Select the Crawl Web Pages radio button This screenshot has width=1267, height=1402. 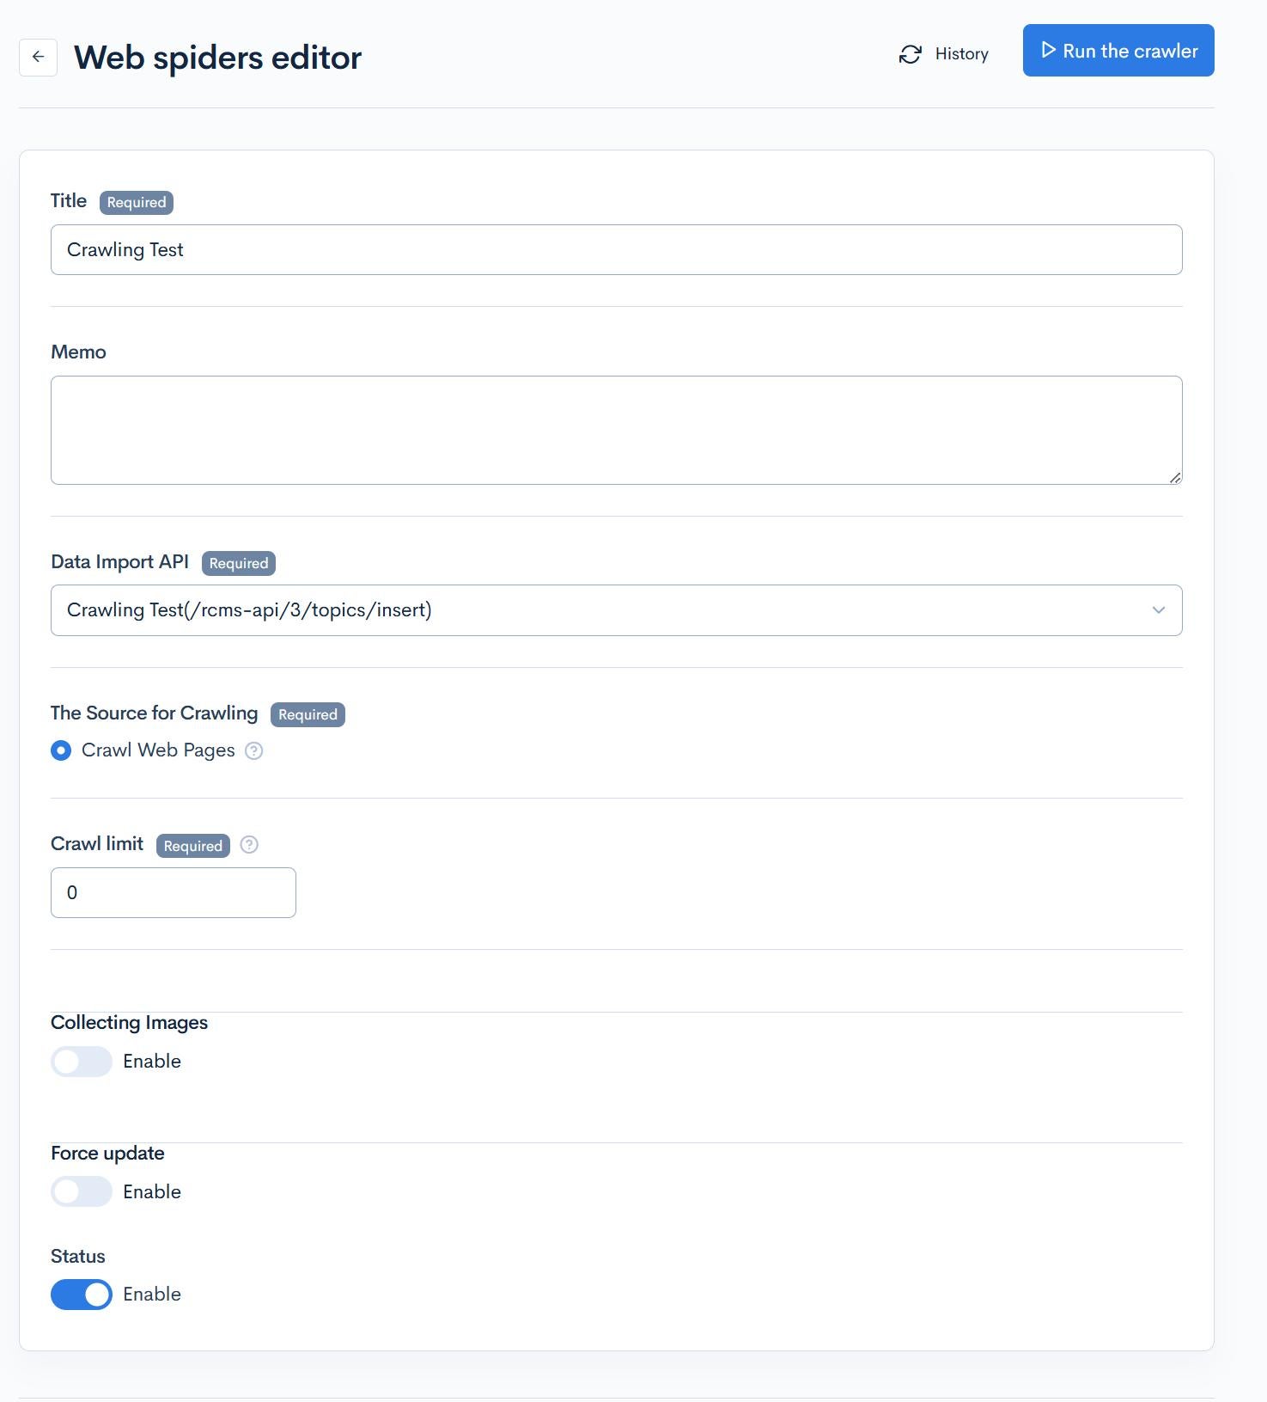coord(61,750)
